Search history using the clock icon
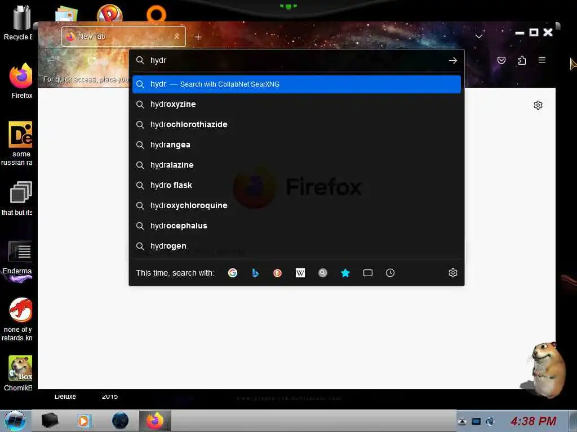Viewport: 577px width, 432px height. click(390, 273)
